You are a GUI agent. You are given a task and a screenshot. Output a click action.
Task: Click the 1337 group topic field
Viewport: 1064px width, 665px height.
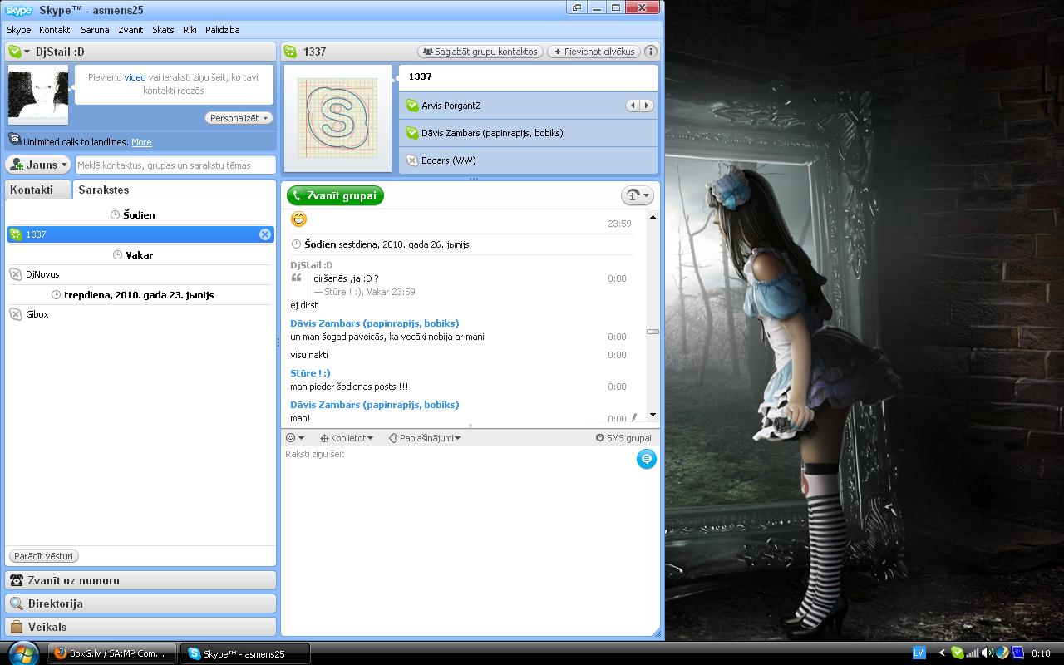(x=528, y=76)
